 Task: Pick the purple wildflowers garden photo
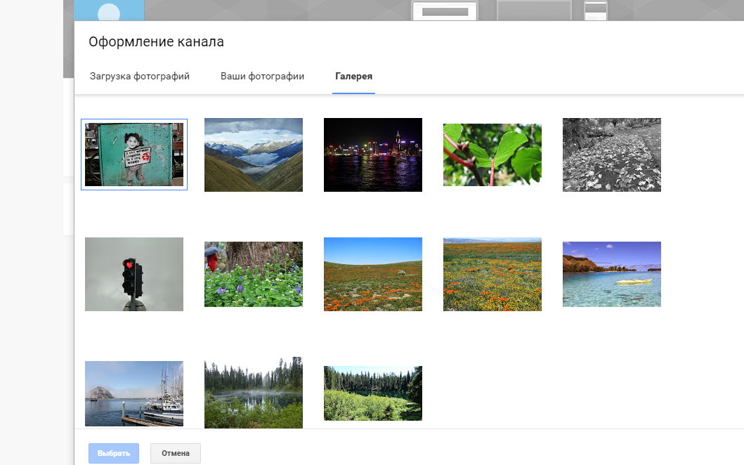tap(254, 274)
